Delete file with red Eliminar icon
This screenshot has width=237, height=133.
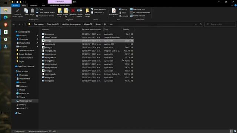tap(73, 12)
